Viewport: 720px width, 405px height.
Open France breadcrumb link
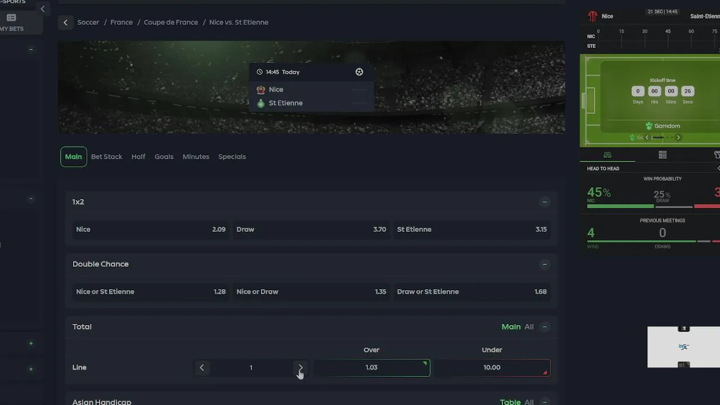click(x=121, y=22)
